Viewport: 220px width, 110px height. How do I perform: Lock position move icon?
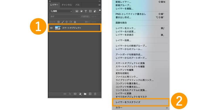tap(67, 22)
